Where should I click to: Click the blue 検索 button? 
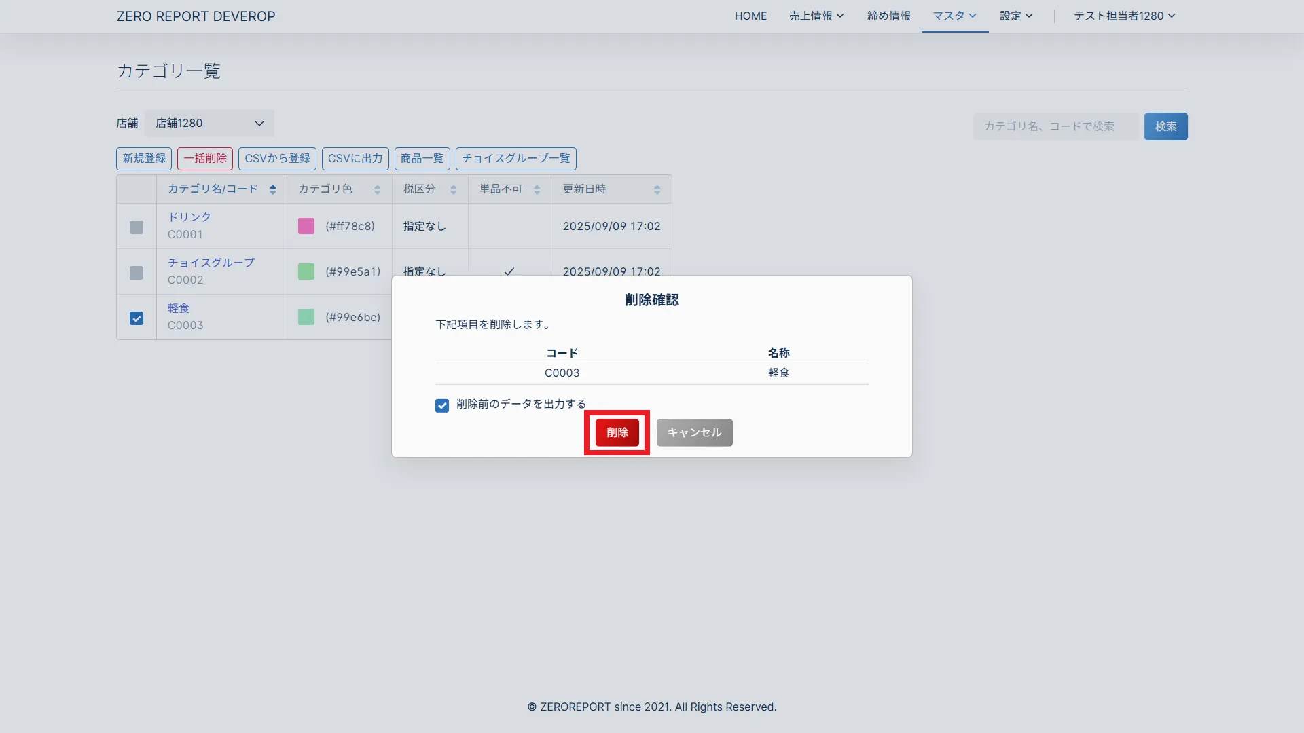click(1165, 126)
